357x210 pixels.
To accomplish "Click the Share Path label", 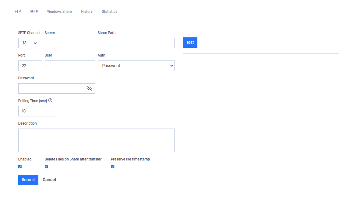I will [x=107, y=33].
